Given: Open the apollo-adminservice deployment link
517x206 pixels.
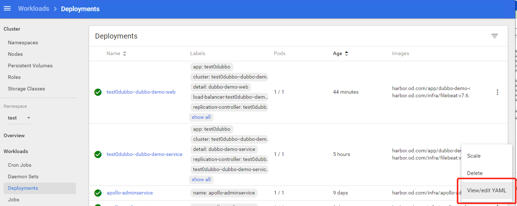Looking at the screenshot, I should click(x=129, y=193).
